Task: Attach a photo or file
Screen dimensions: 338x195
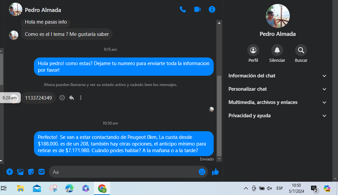Action: coord(21,172)
